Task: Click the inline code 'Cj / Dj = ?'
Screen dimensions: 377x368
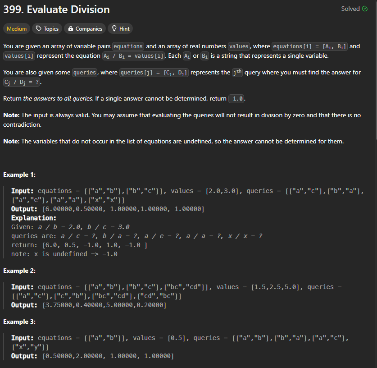Action: (x=22, y=82)
